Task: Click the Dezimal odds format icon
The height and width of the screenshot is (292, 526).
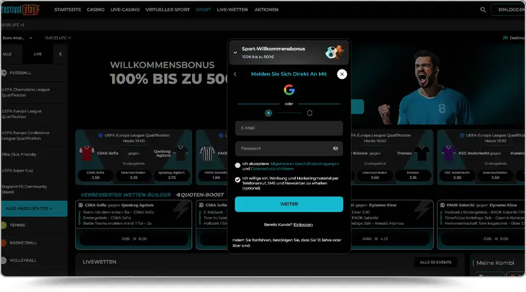Action: 505,38
